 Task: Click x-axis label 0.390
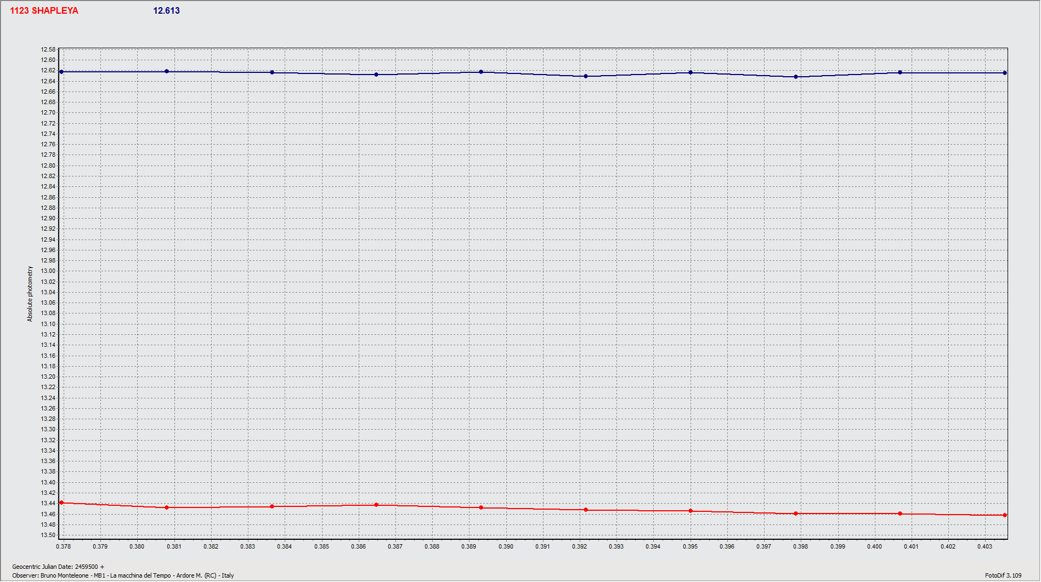(x=506, y=546)
